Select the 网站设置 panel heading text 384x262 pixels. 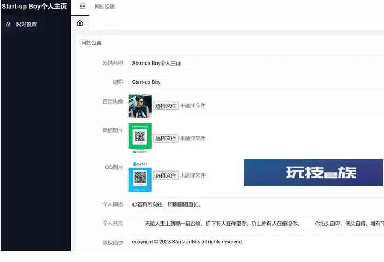91,43
